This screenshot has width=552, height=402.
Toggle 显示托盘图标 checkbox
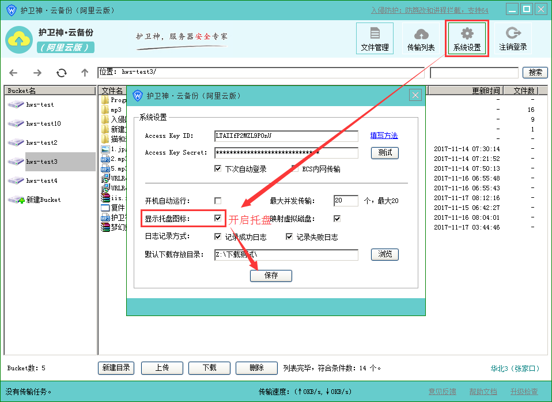(x=218, y=219)
